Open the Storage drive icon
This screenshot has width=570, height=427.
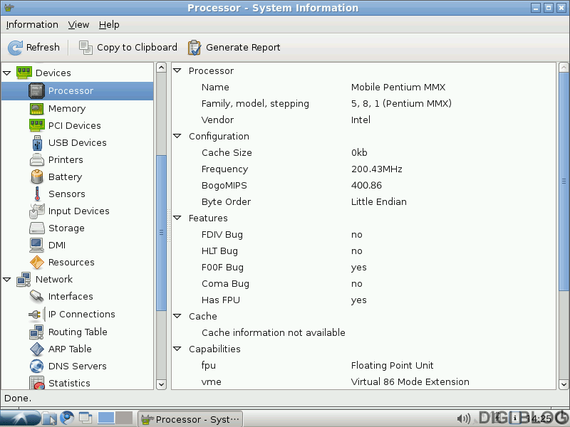click(37, 228)
